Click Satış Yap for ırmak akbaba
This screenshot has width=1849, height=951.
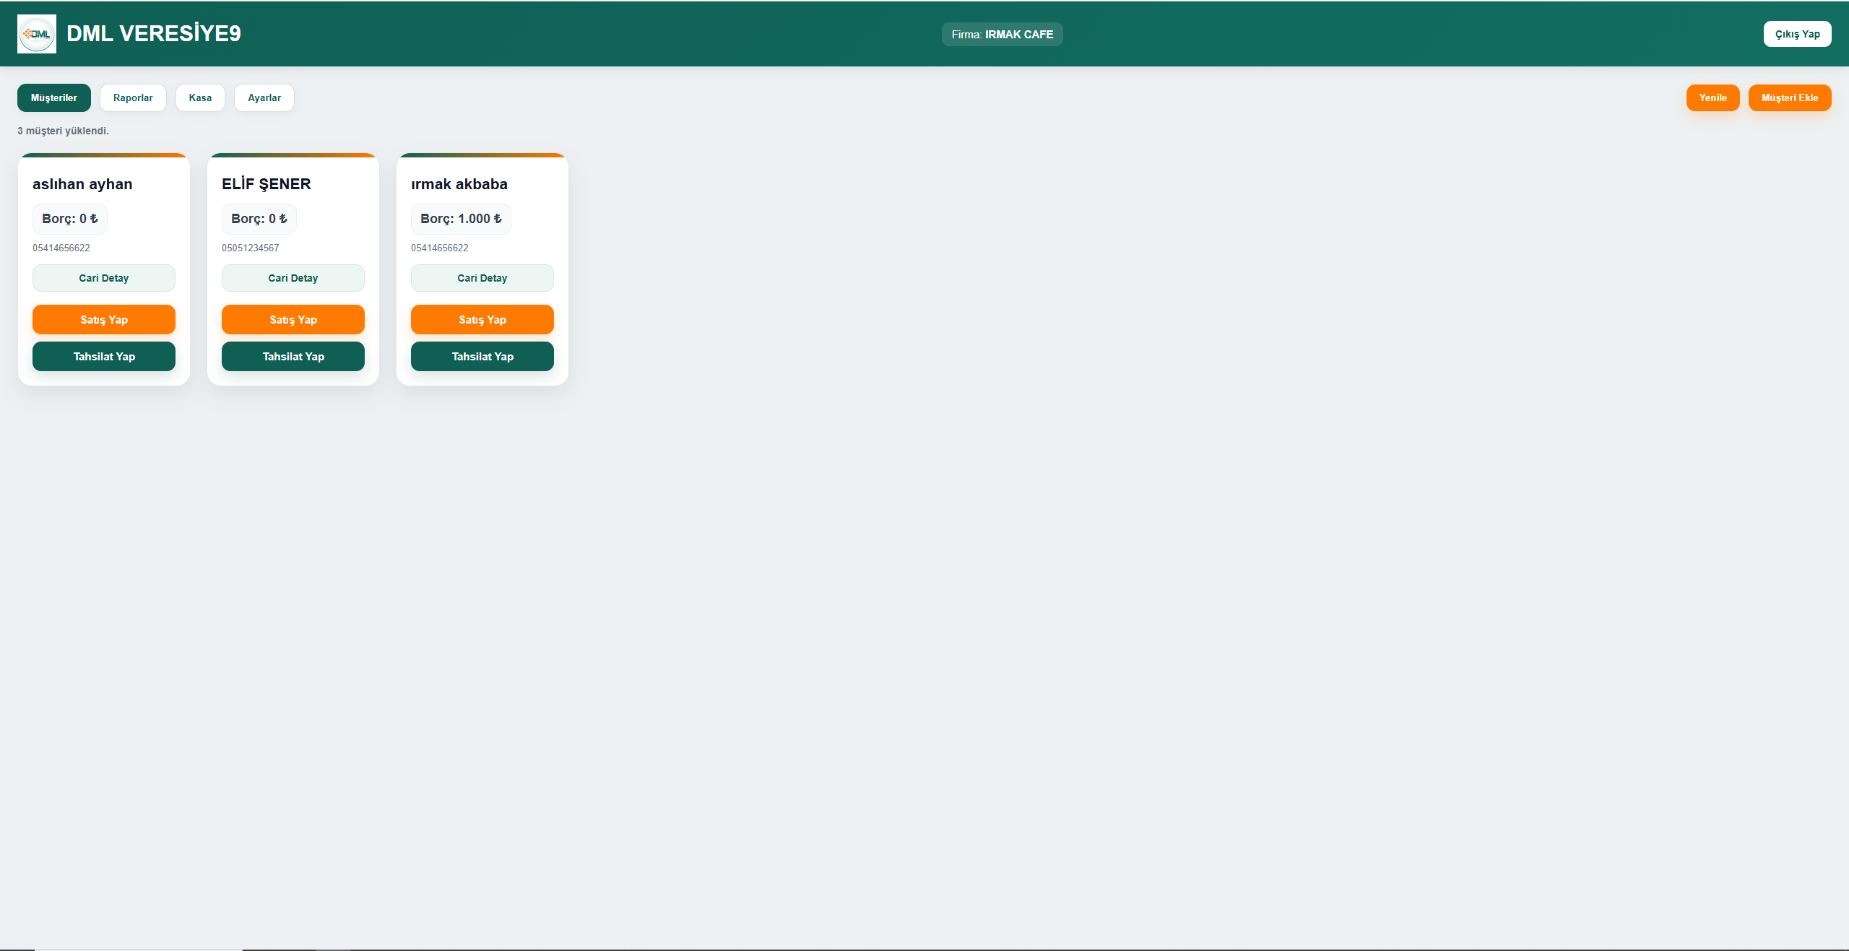pos(482,319)
